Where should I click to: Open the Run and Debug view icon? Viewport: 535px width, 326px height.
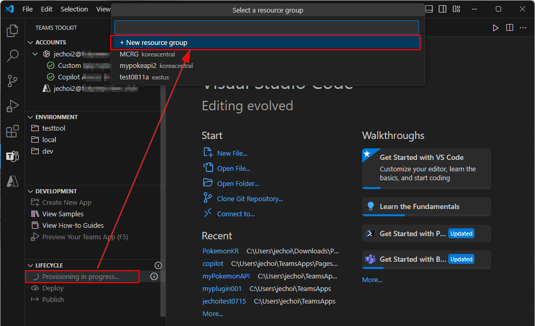(13, 106)
